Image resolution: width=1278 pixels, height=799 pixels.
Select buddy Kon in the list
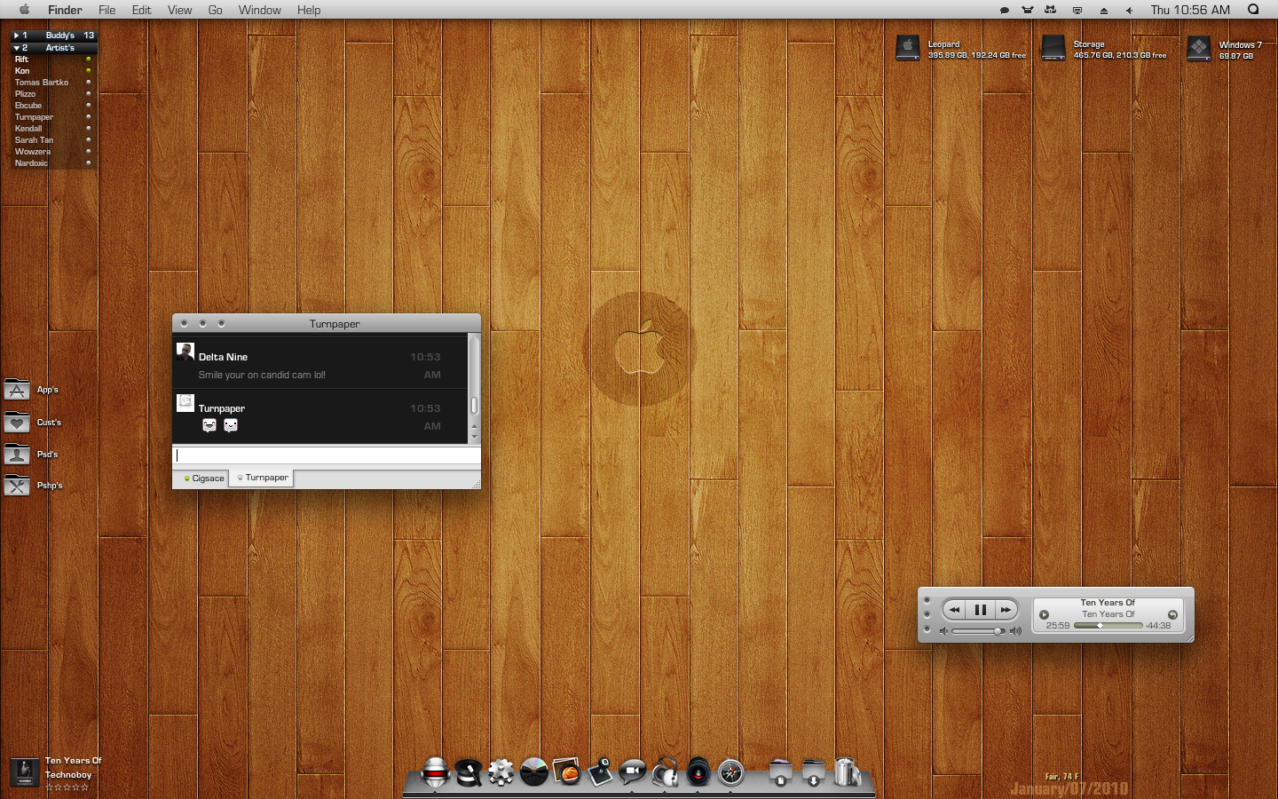(x=53, y=71)
